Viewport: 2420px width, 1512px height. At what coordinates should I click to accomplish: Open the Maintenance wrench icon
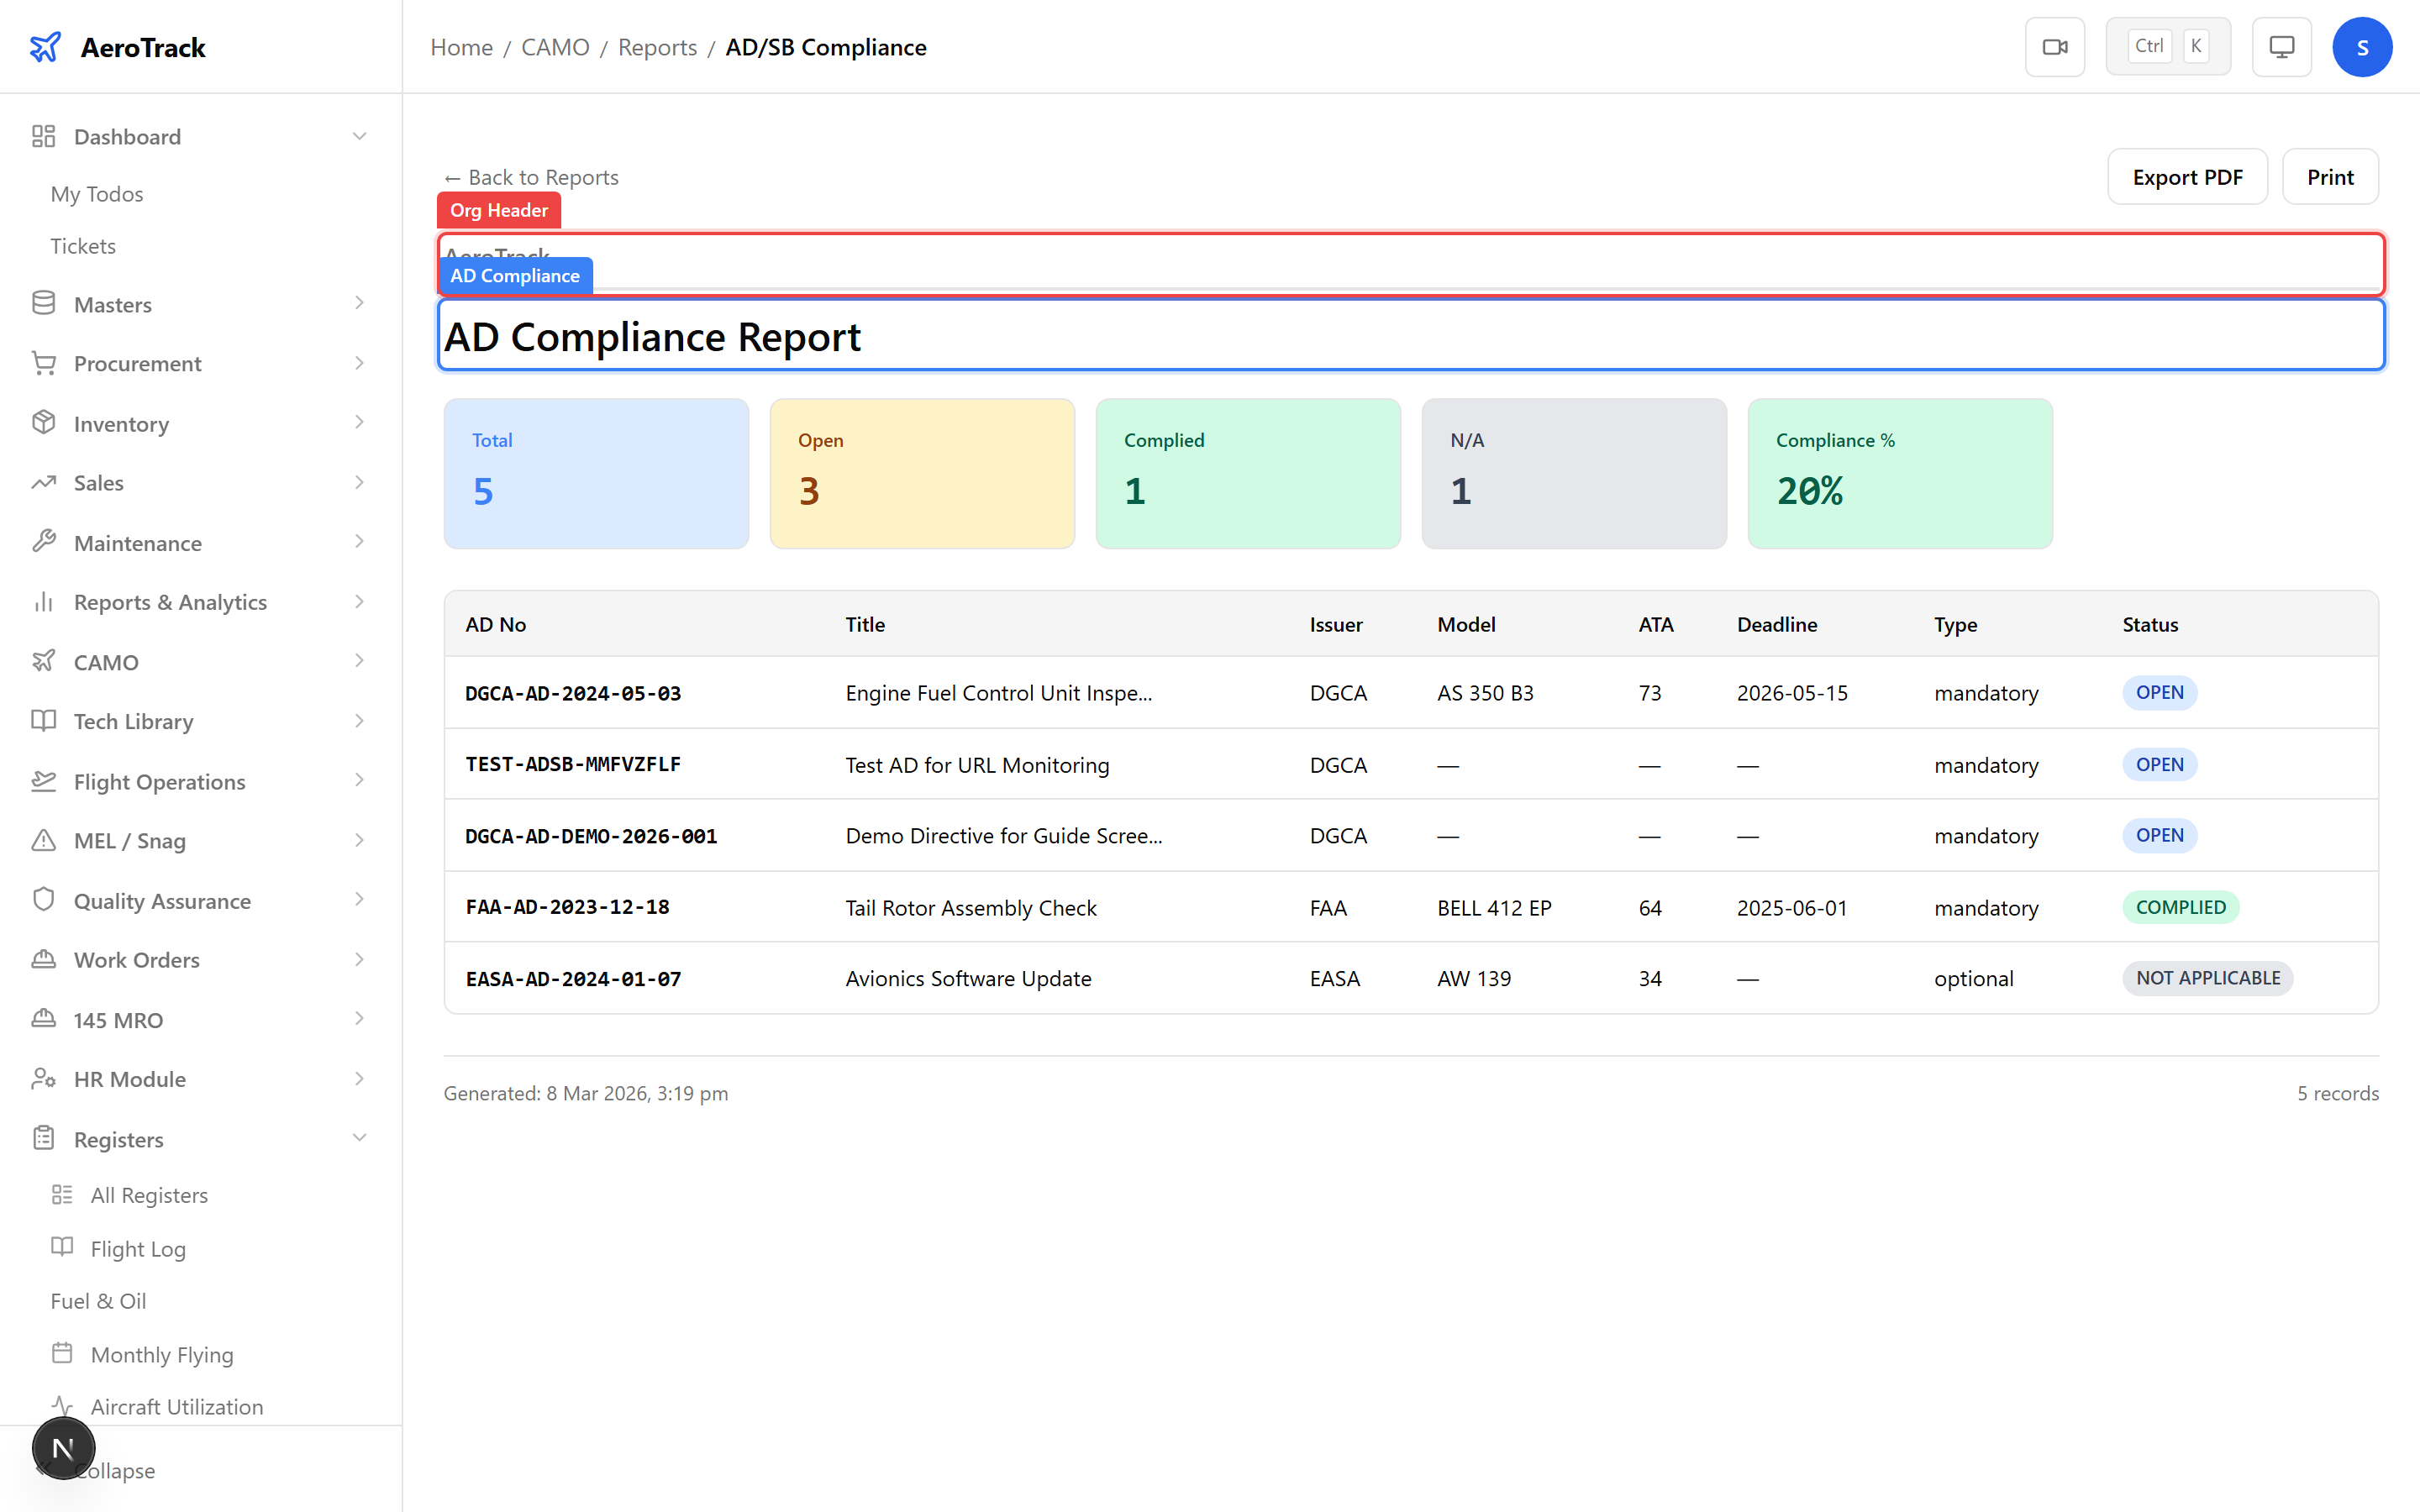pyautogui.click(x=44, y=542)
